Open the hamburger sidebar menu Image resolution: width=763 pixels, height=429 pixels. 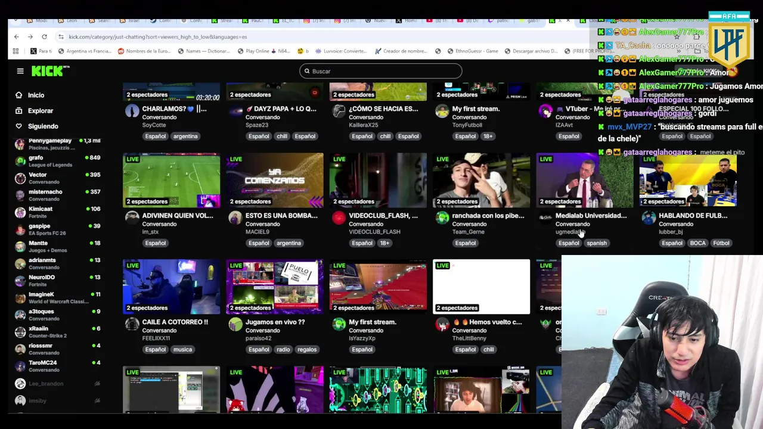tap(20, 71)
